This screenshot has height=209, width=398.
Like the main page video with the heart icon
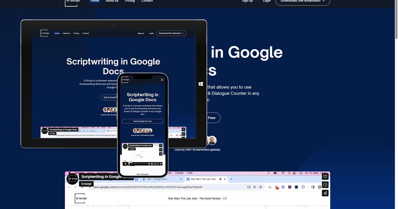pyautogui.click(x=325, y=176)
